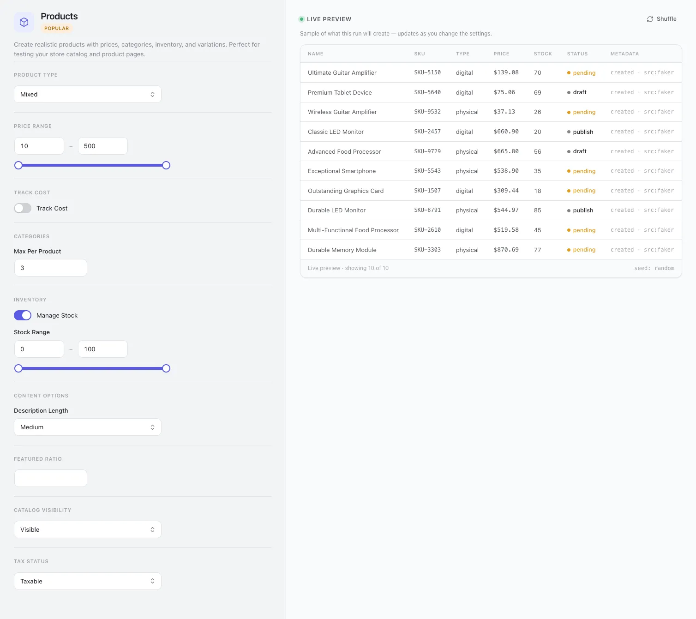696x619 pixels.
Task: Select the Ultimate Guitar Amplifier row name
Action: click(x=342, y=73)
